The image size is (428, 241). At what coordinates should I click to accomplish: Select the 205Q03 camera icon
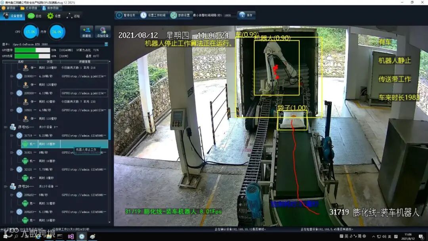coord(19,212)
